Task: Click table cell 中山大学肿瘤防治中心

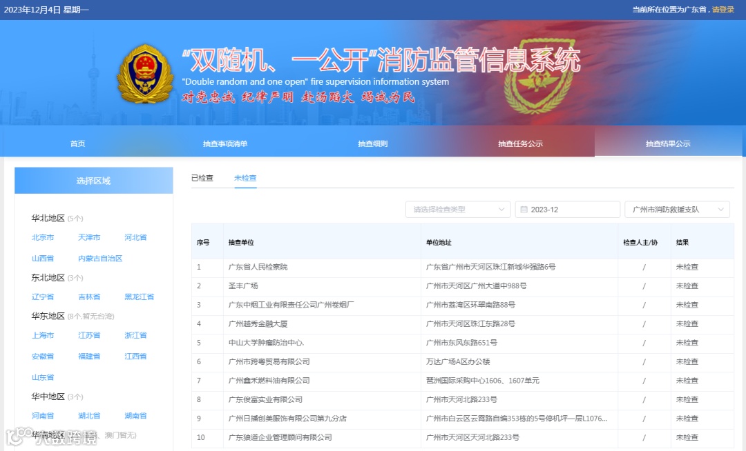Action: pos(266,343)
